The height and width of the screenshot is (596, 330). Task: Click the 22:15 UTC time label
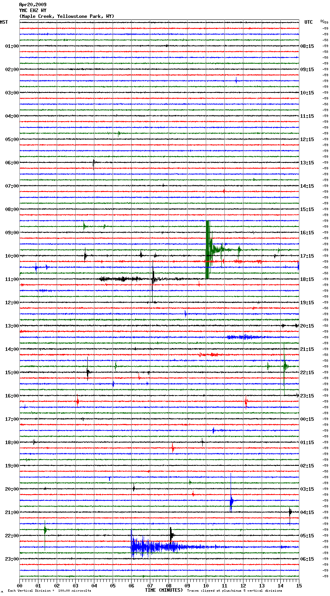[307, 373]
